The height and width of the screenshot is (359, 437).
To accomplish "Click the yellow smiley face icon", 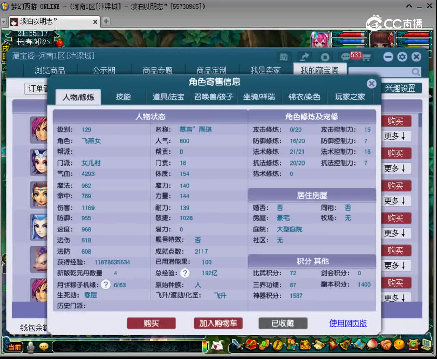I will pos(399,345).
